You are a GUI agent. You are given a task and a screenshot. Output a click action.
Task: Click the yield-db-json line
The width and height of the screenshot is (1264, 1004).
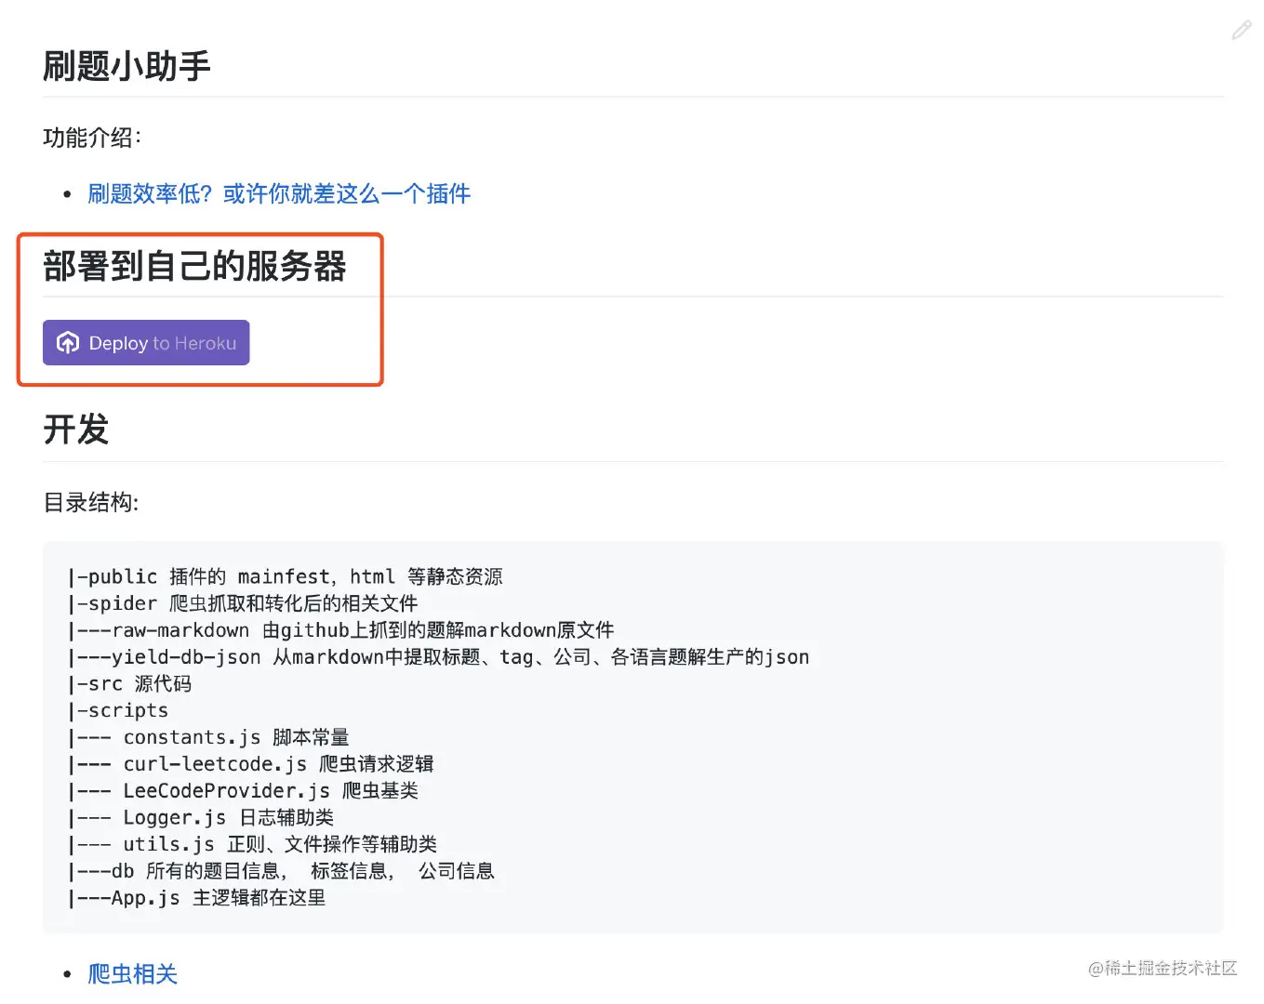438,657
